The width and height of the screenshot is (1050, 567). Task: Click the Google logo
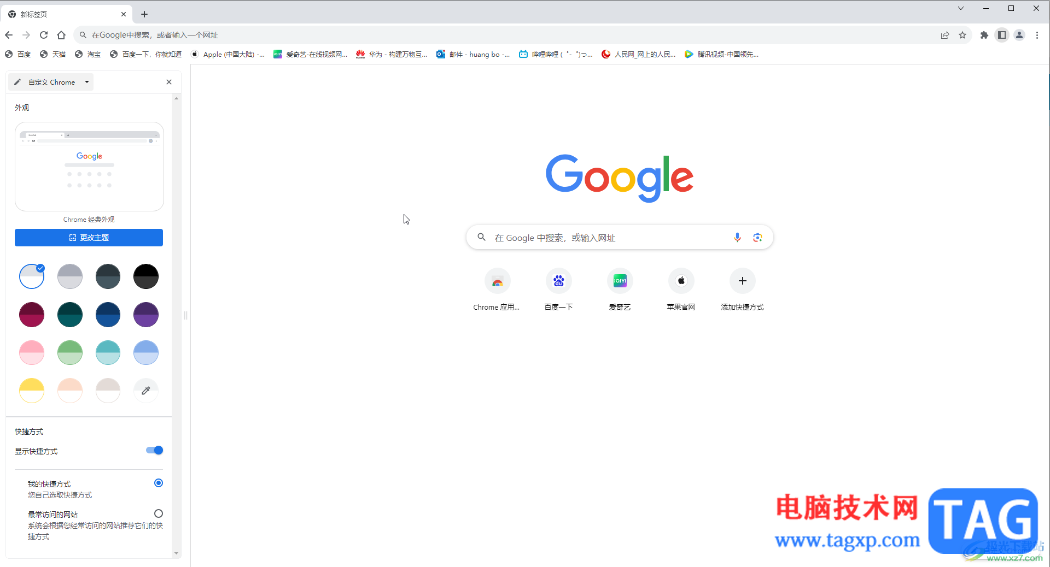620,178
